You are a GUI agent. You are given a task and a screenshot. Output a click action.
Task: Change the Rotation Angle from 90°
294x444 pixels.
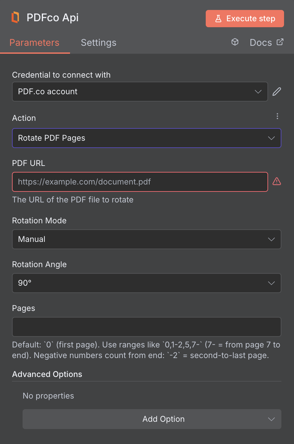(146, 283)
